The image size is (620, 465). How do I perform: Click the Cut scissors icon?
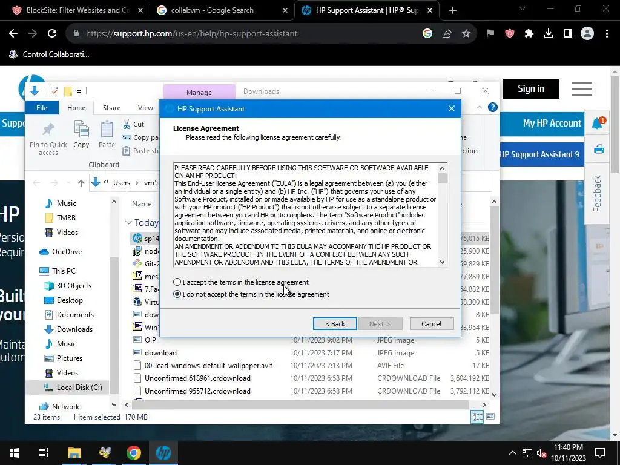point(127,124)
